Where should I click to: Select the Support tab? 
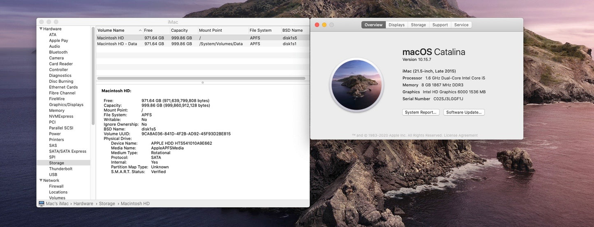click(440, 25)
